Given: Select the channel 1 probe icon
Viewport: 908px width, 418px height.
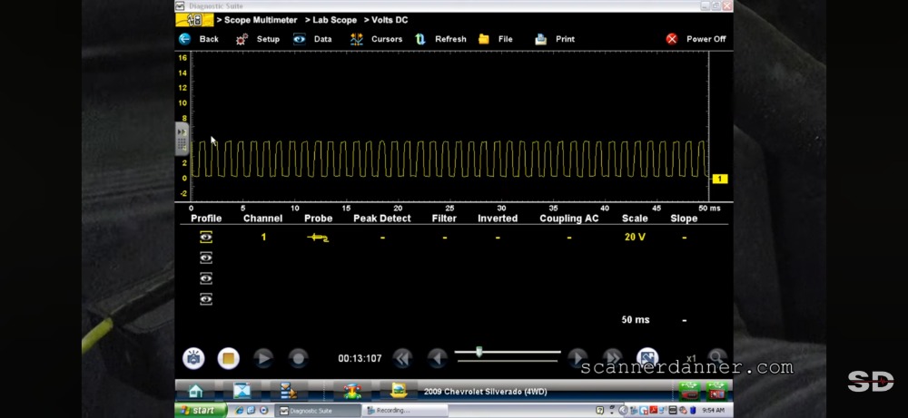Looking at the screenshot, I should point(318,238).
